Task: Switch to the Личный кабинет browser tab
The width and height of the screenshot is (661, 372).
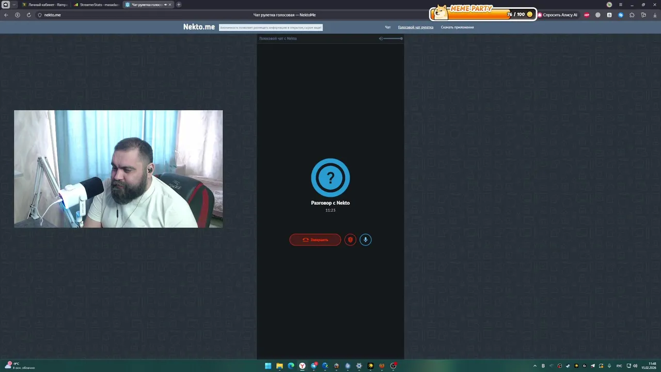Action: (45, 5)
